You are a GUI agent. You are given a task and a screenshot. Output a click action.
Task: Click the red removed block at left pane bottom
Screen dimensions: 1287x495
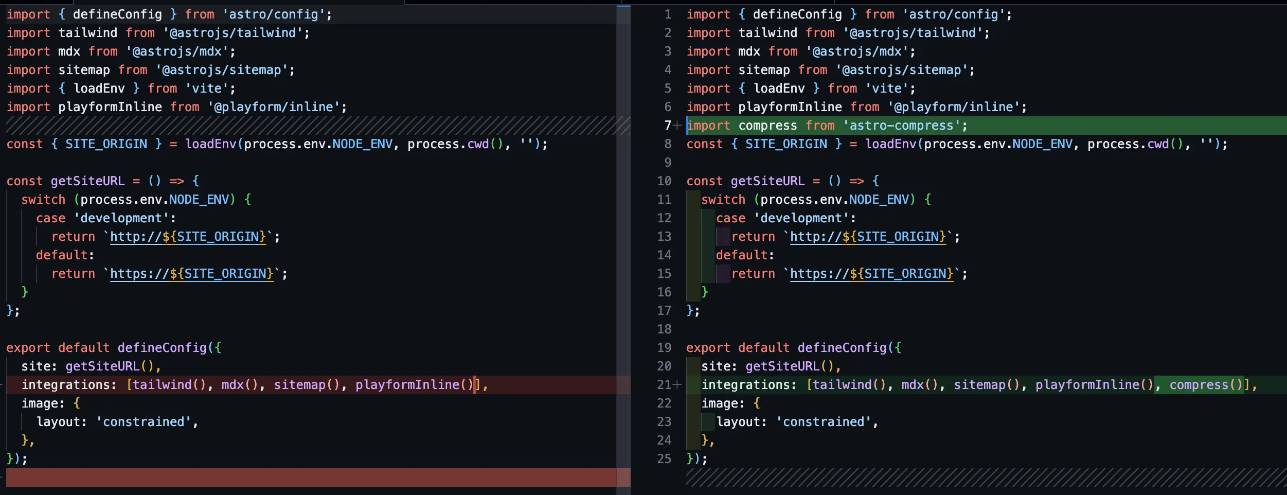(x=309, y=477)
